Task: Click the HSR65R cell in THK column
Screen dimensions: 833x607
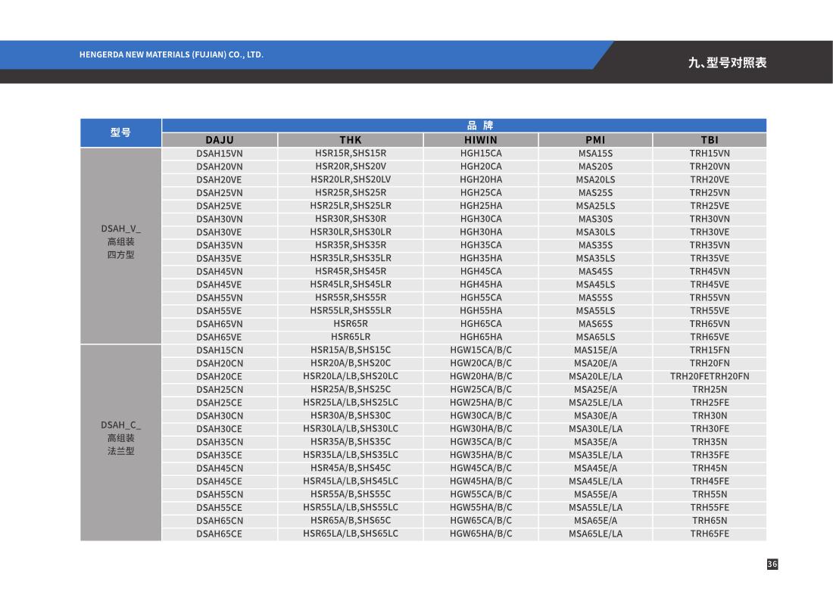Action: (351, 324)
